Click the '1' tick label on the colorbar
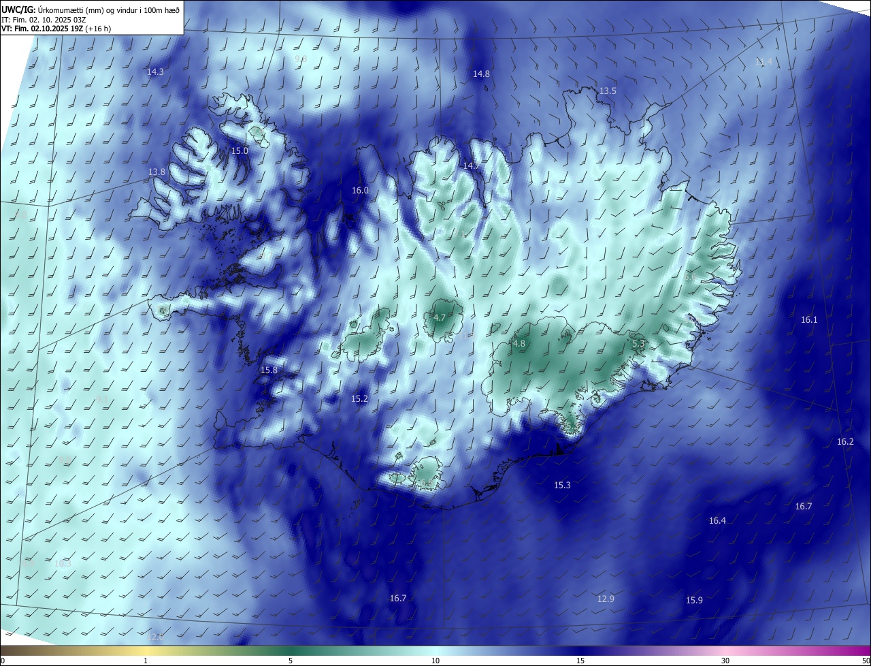This screenshot has height=666, width=871. [x=146, y=661]
